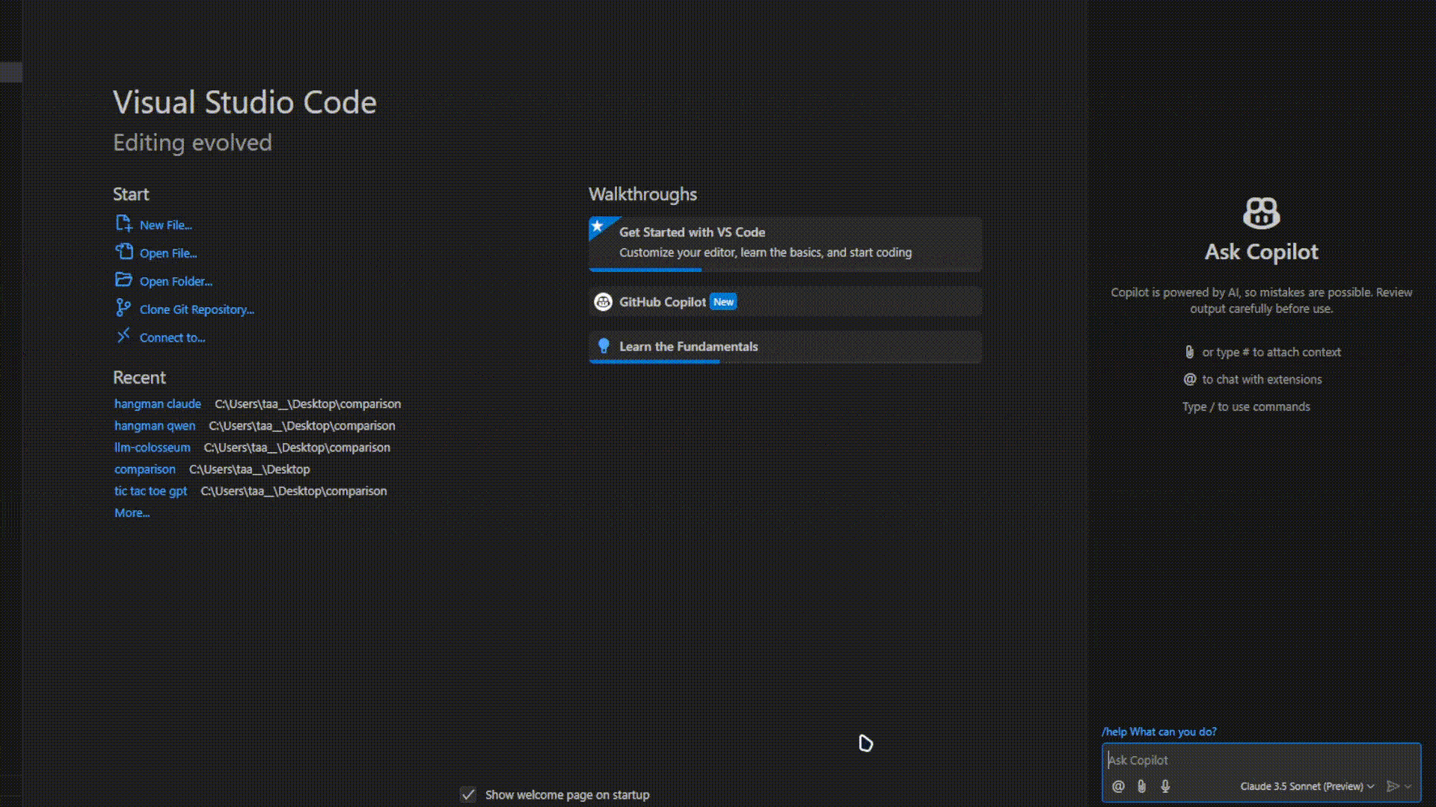Open the Claude 3.5 Sonnet model dropdown

click(1307, 786)
